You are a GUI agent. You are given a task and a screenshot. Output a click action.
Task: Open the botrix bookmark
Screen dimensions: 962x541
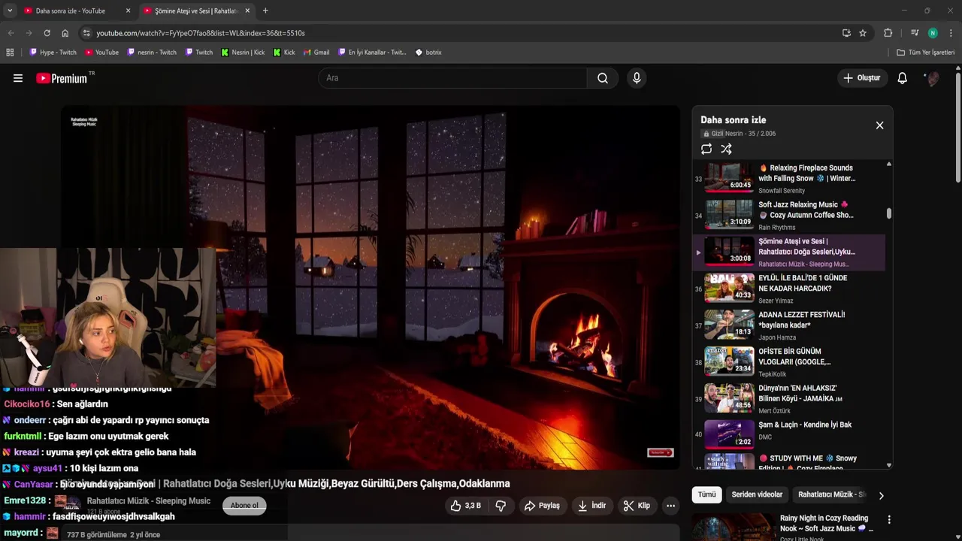click(x=428, y=53)
